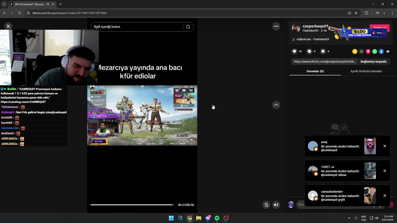Search related content with the magnifier icon

pos(188,27)
